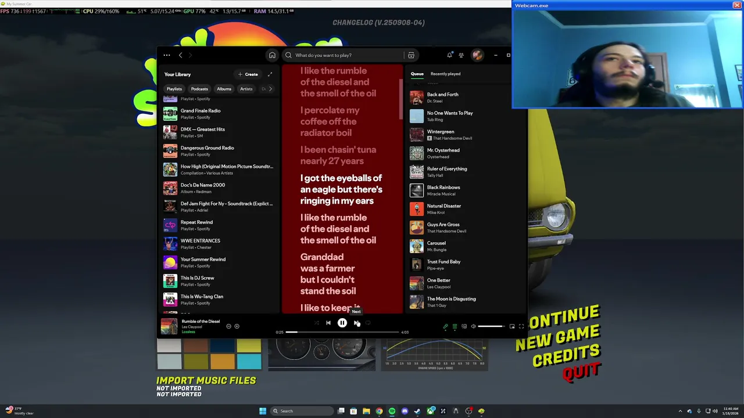This screenshot has width=744, height=418.
Task: Open the user profile avatar
Action: pyautogui.click(x=477, y=55)
